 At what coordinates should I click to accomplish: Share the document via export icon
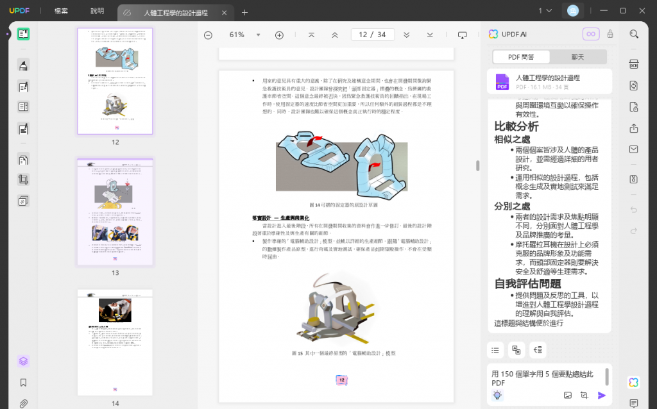coord(633,128)
